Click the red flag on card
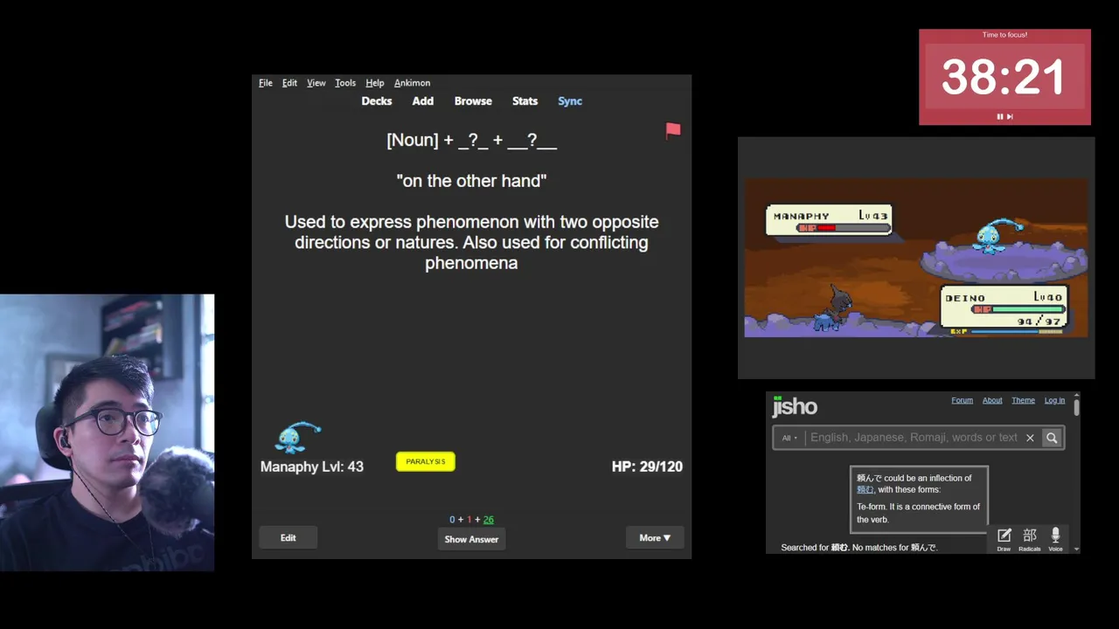This screenshot has width=1119, height=629. 672,130
